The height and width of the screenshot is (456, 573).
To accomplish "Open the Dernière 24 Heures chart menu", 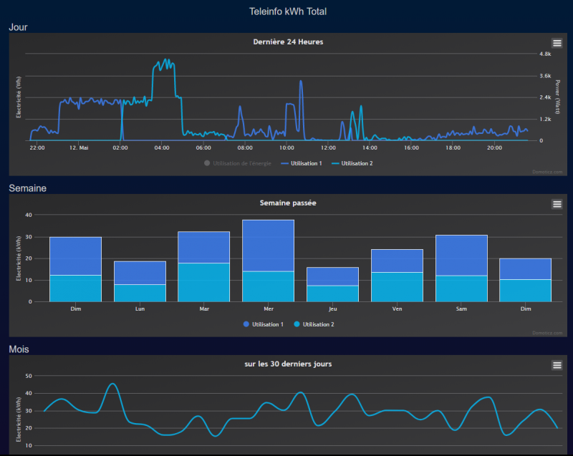I will (557, 43).
